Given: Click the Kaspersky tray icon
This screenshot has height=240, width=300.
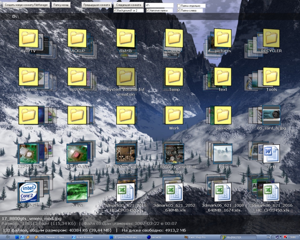Looking at the screenshot, I should [x=286, y=237].
